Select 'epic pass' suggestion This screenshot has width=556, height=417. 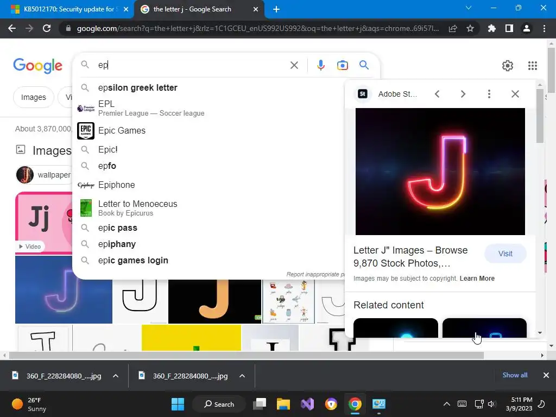coord(209,228)
